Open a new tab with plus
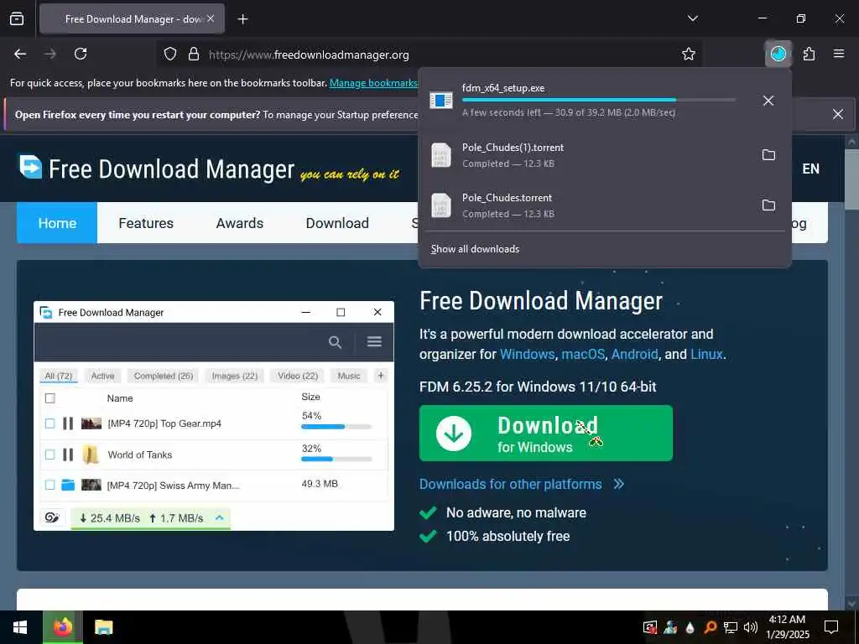The height and width of the screenshot is (644, 859). [x=242, y=19]
